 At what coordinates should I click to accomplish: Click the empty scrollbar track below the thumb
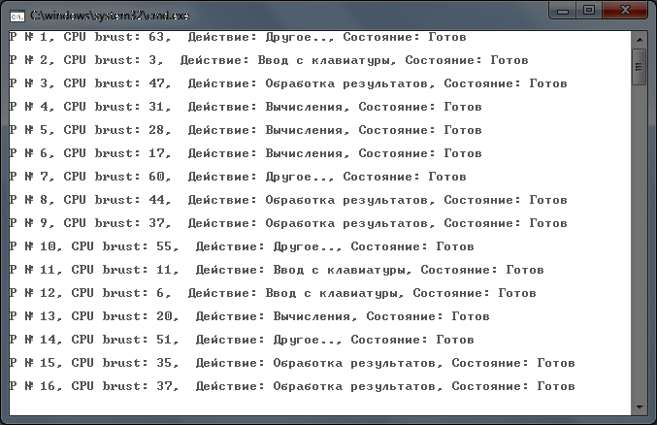click(639, 243)
